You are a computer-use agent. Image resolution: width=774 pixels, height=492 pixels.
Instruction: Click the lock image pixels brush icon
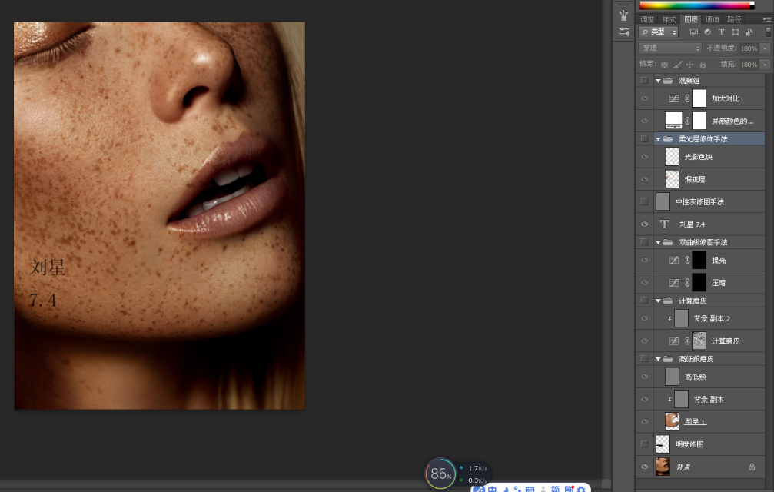click(x=677, y=65)
